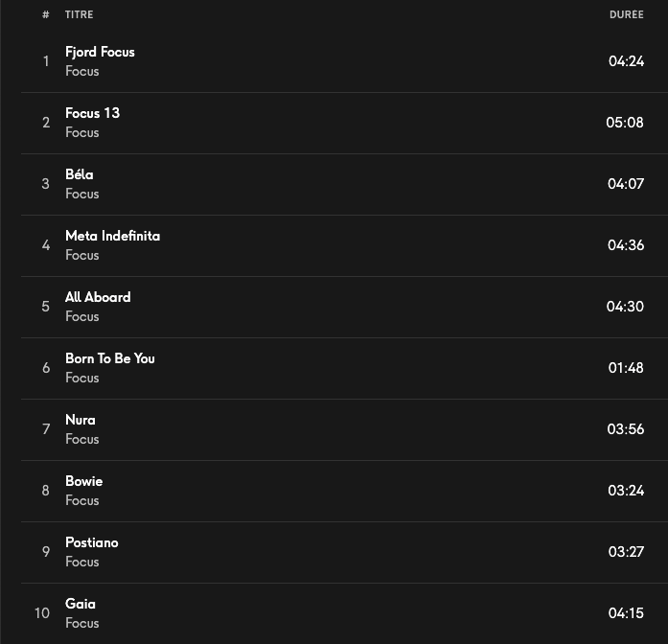Image resolution: width=668 pixels, height=644 pixels.
Task: Click the artist name under Bowie
Action: (82, 500)
